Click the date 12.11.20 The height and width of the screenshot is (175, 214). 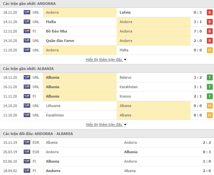(x=10, y=31)
